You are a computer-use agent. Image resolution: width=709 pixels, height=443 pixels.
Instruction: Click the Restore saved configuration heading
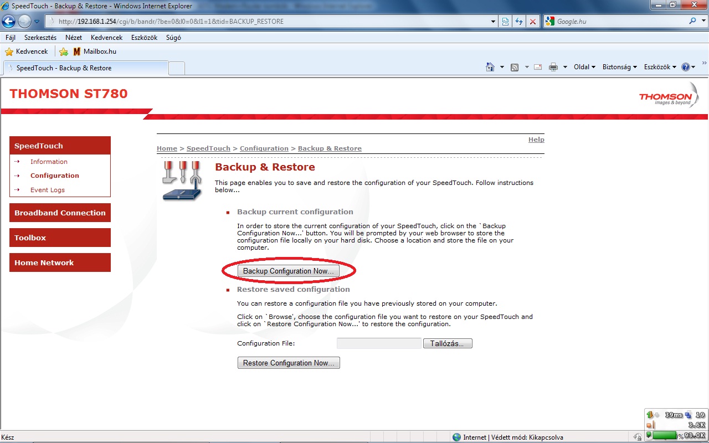click(294, 289)
